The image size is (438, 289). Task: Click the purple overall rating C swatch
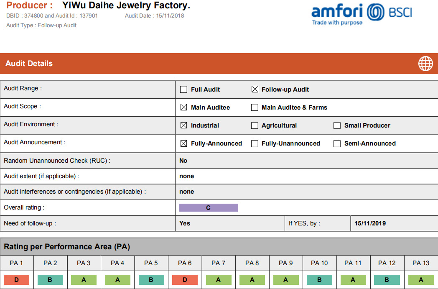point(209,208)
